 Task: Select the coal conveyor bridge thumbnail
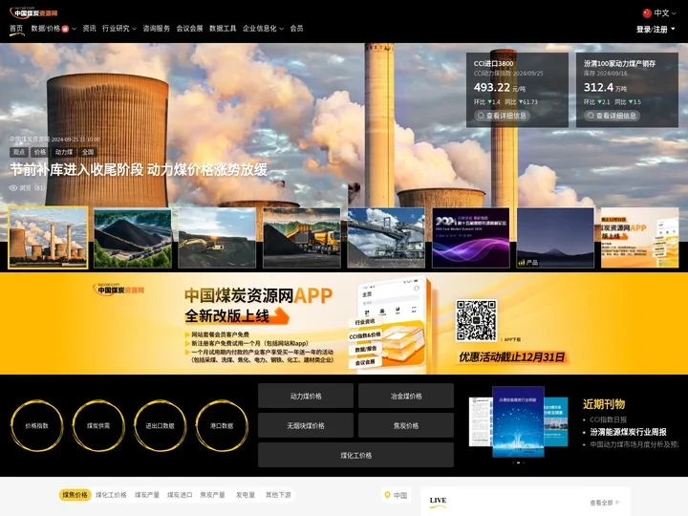(x=386, y=238)
